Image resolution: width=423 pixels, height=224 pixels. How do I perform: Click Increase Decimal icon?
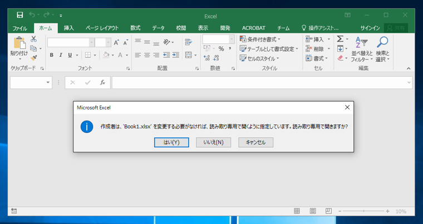click(x=206, y=58)
